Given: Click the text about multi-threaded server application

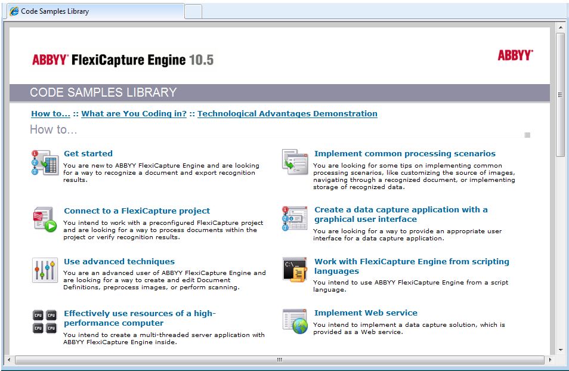Looking at the screenshot, I should click(163, 338).
